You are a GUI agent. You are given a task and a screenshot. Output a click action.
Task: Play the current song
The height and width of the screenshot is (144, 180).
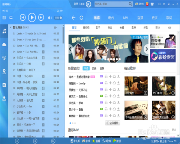[x=32, y=18]
